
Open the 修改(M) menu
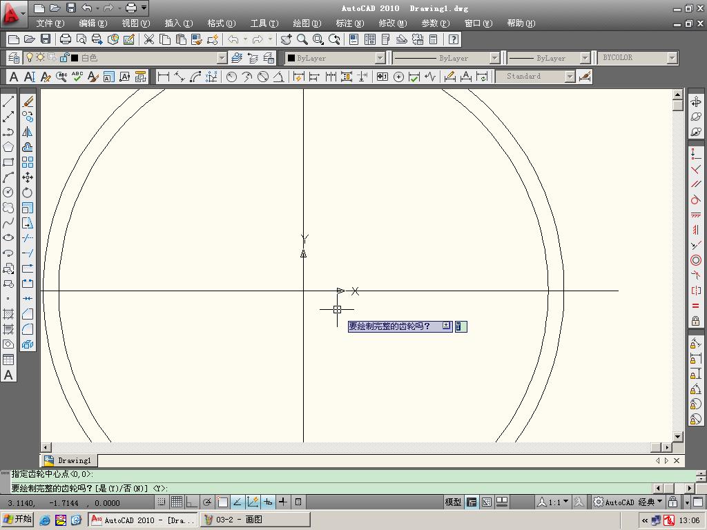pyautogui.click(x=393, y=23)
